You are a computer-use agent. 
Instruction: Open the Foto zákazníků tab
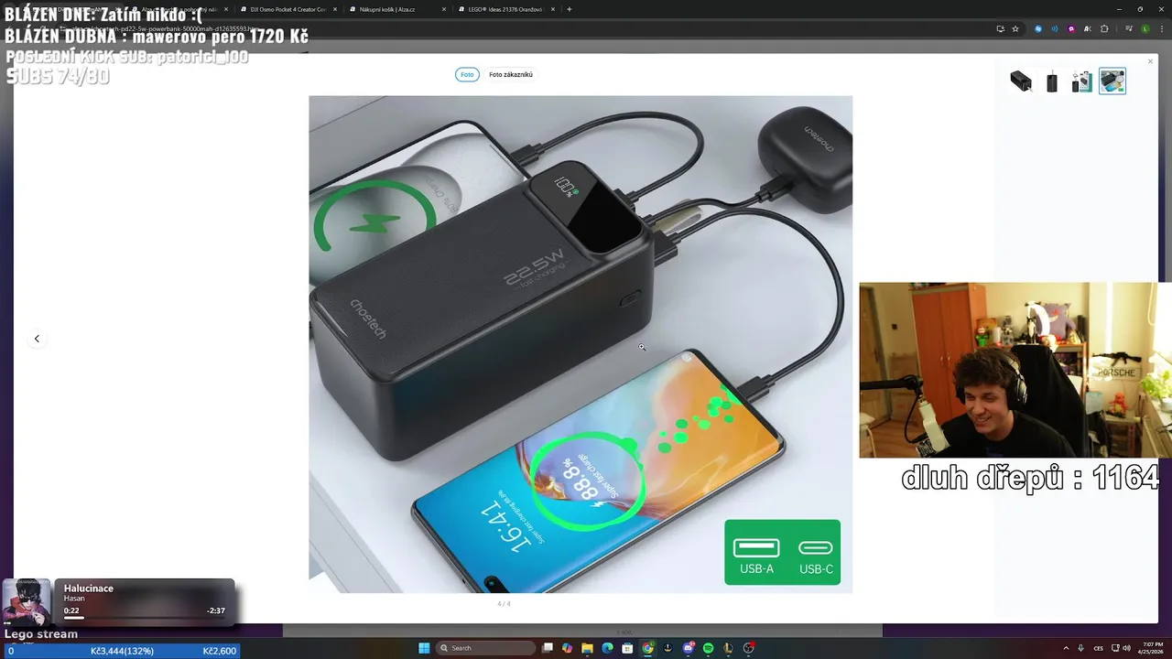[x=511, y=74]
